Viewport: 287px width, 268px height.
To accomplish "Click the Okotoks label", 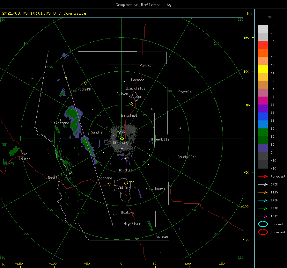I will 128,213.
